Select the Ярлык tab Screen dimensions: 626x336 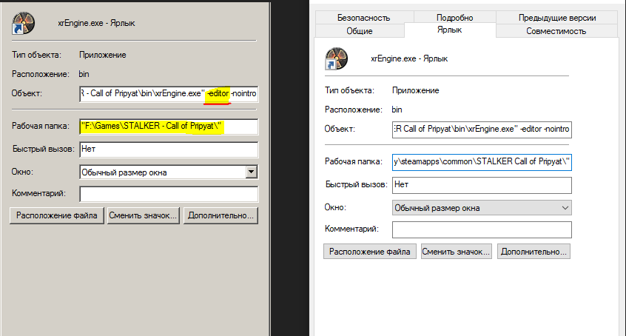pyautogui.click(x=450, y=30)
